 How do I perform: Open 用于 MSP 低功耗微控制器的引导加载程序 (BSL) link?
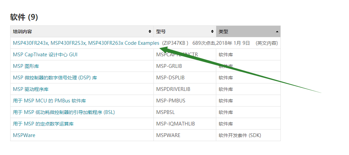(64, 112)
